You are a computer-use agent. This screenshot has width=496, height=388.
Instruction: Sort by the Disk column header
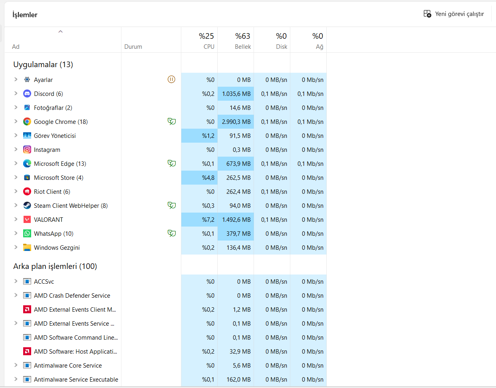[x=272, y=40]
